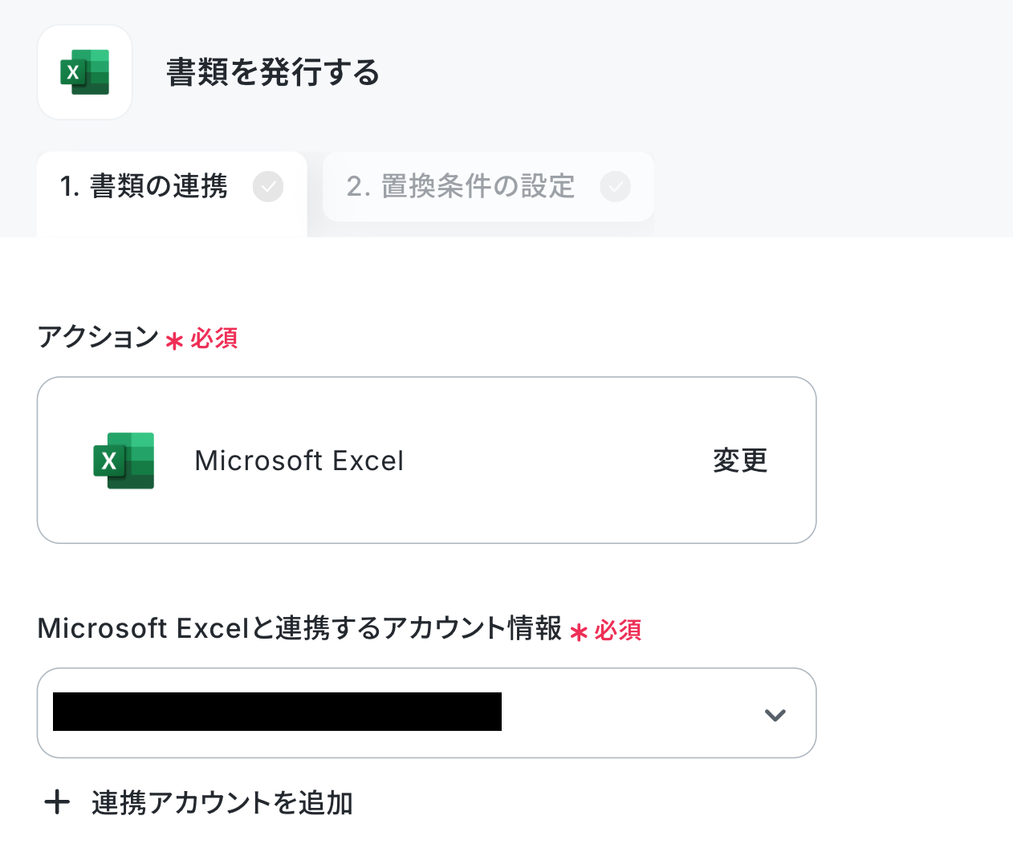Click 連携アカウントを追加 link
Viewport: 1013px width, 844px height.
pos(222,803)
